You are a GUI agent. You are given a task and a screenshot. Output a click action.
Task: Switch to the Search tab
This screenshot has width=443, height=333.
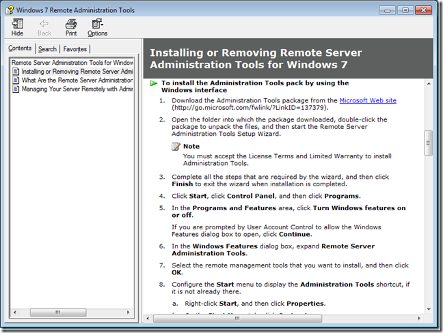(x=47, y=49)
